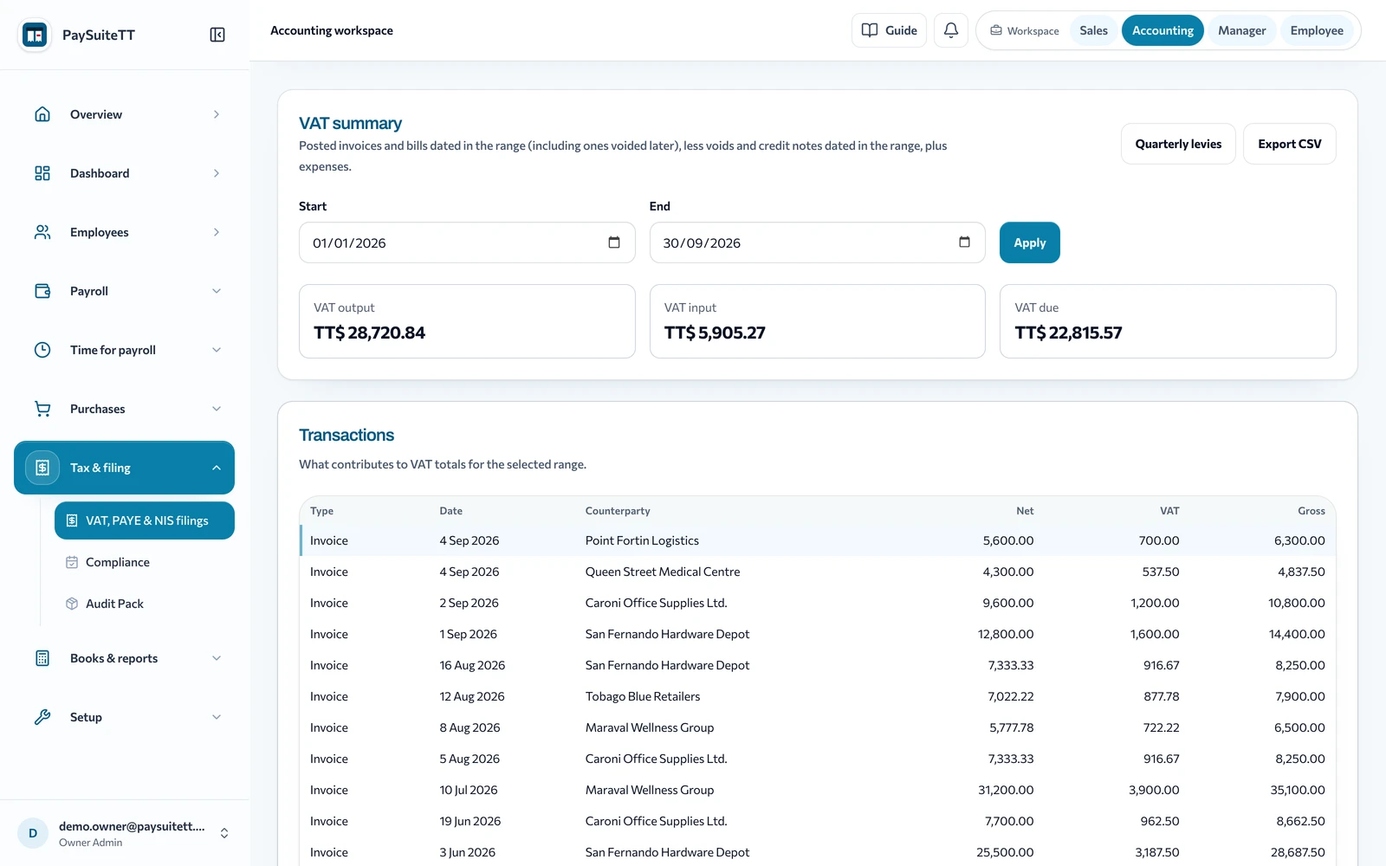The width and height of the screenshot is (1386, 866).
Task: Expand the Purchases menu chevron
Action: (217, 409)
